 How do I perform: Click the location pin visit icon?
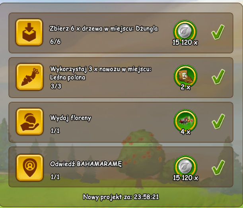point(29,168)
